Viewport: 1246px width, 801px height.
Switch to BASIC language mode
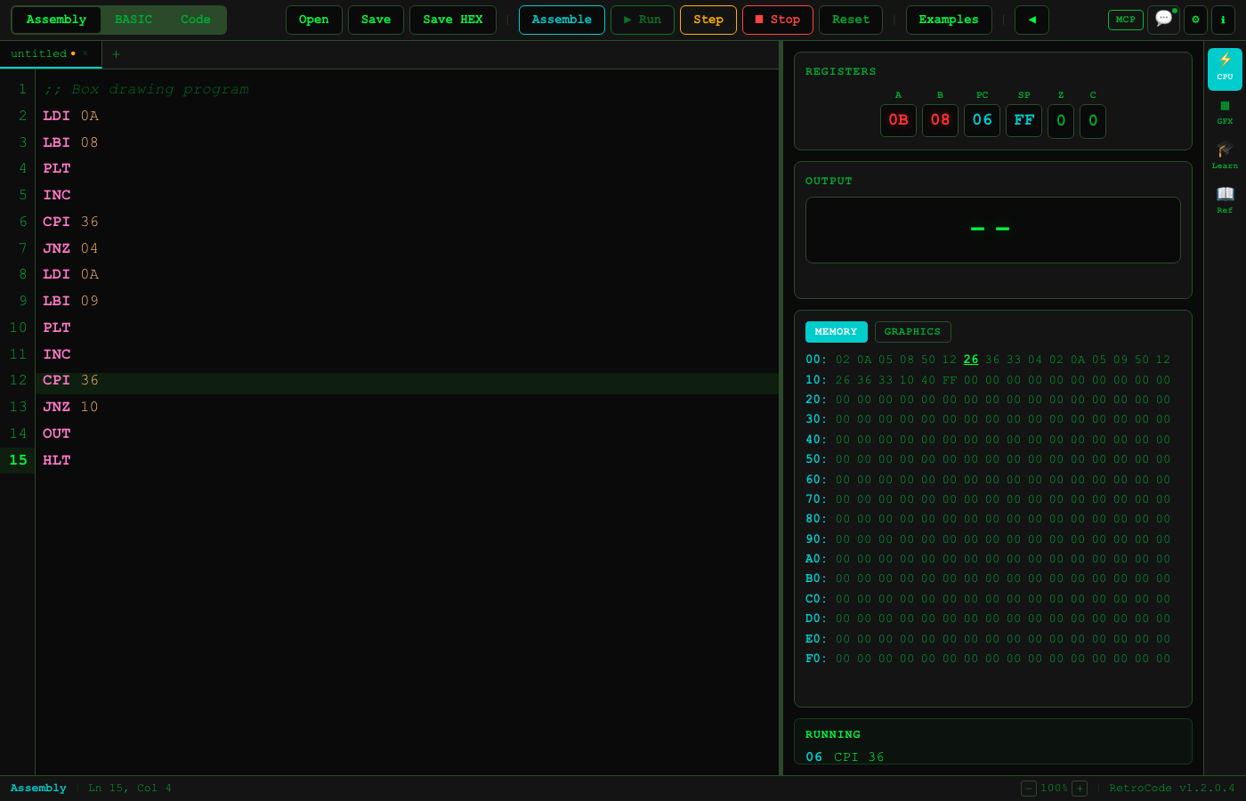(x=133, y=19)
